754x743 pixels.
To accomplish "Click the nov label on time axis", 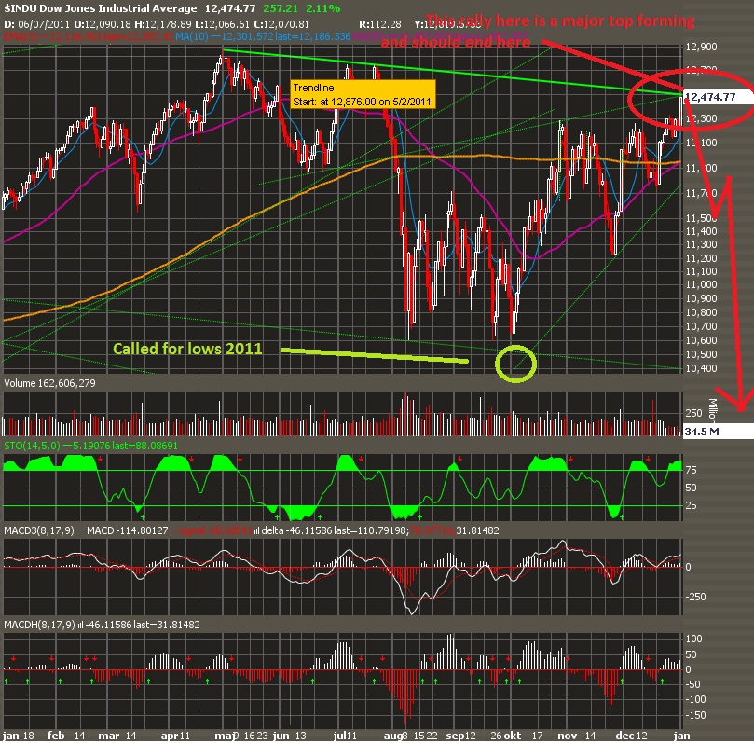I will pyautogui.click(x=568, y=736).
